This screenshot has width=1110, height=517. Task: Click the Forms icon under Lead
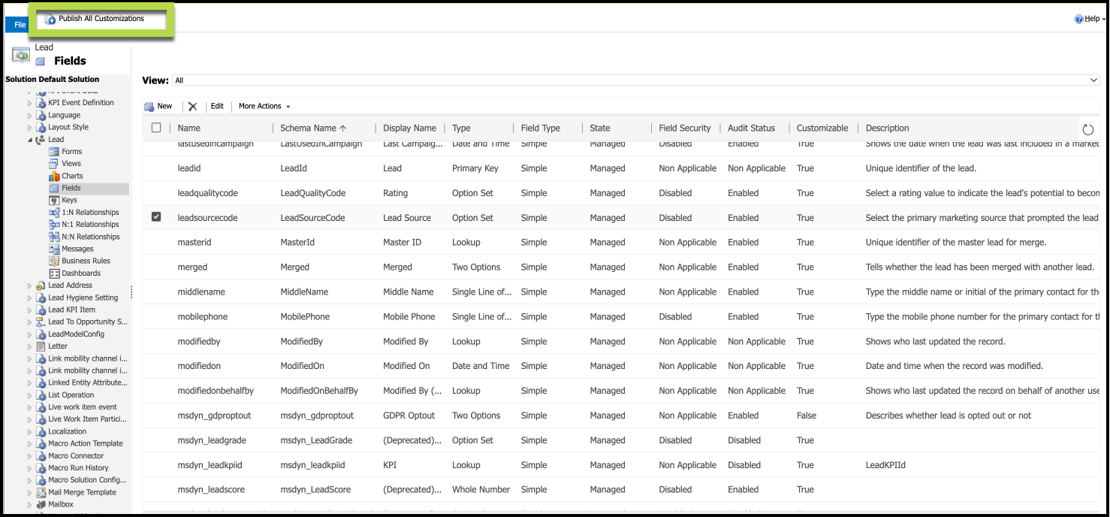[x=54, y=152]
